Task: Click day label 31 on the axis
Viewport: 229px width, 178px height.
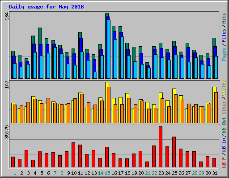Action: click(215, 173)
